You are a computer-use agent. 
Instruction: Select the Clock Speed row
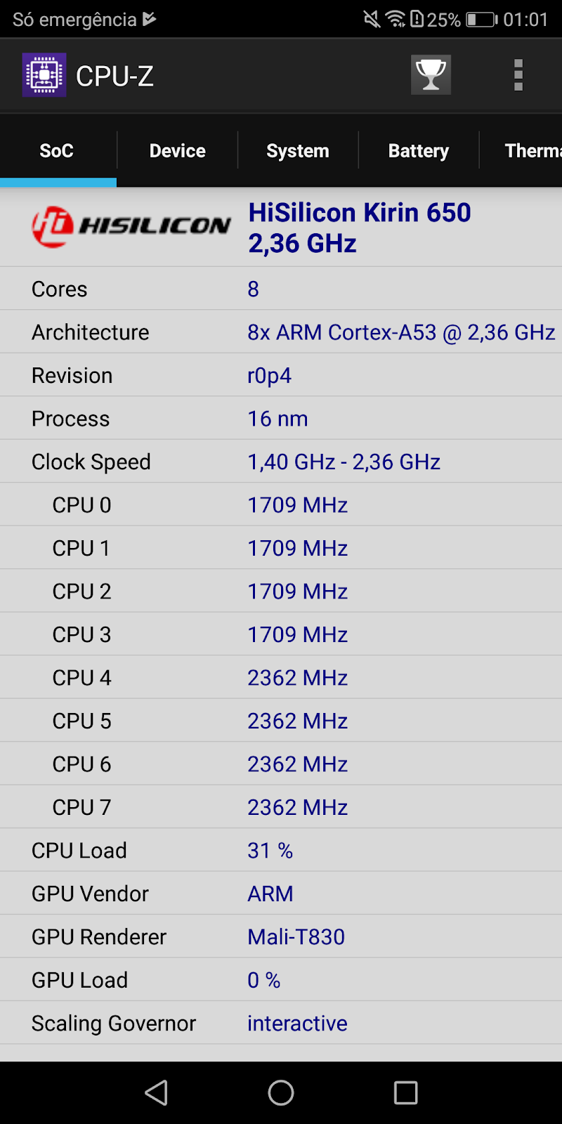[281, 462]
